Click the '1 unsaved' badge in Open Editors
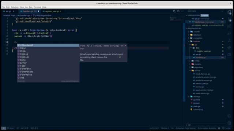Screen dimensions: 234x131 point(204,15)
